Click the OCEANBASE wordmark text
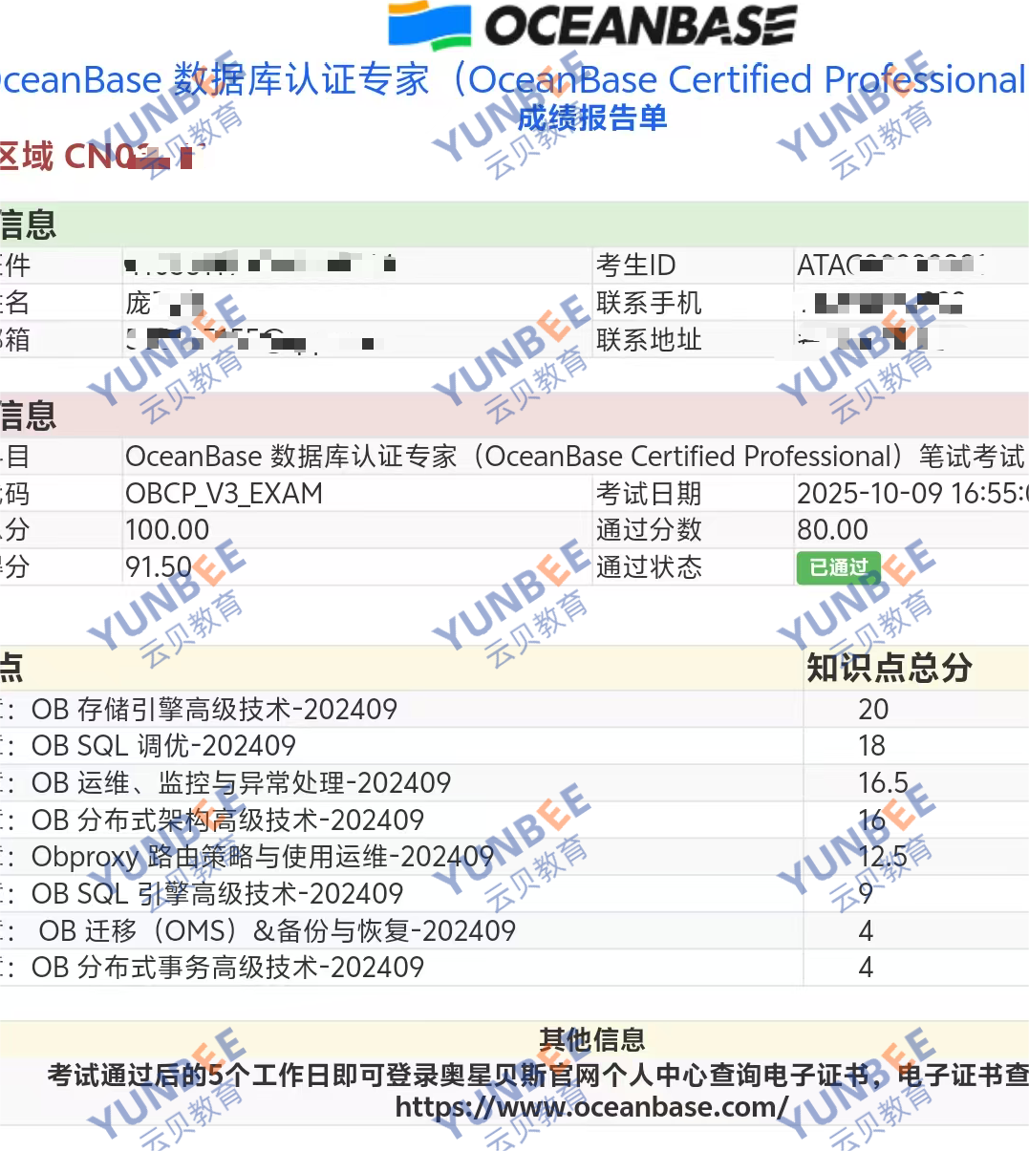The height and width of the screenshot is (1151, 1029). [640, 26]
